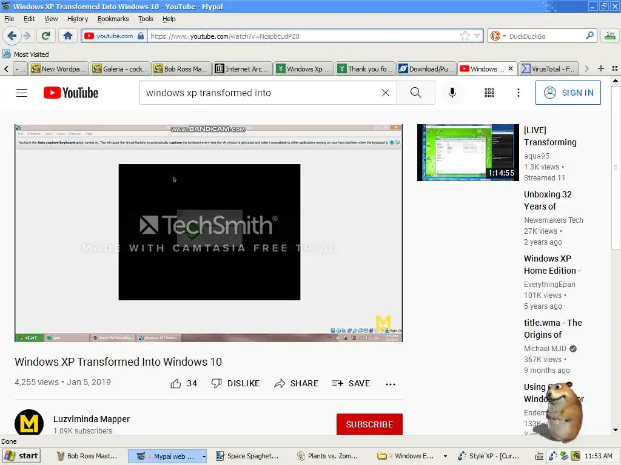Switch to Plants vs. Zom... taskbar window

pyautogui.click(x=328, y=456)
